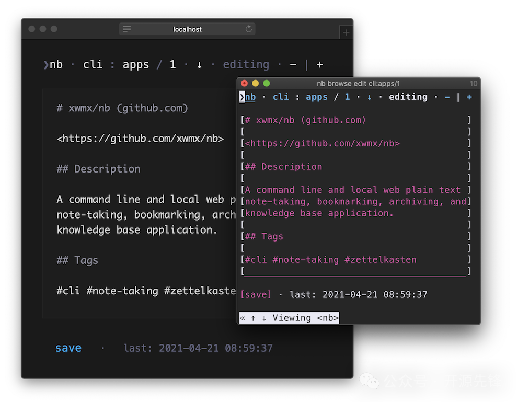Maximize the nb browse terminal window
The height and width of the screenshot is (402, 518).
point(267,83)
